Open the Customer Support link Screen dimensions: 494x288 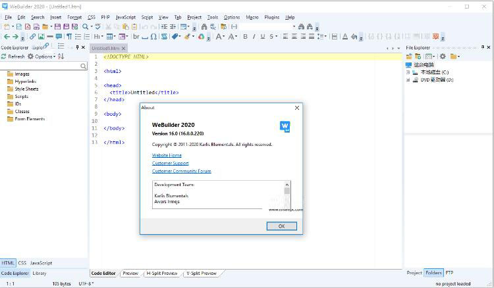coord(170,163)
